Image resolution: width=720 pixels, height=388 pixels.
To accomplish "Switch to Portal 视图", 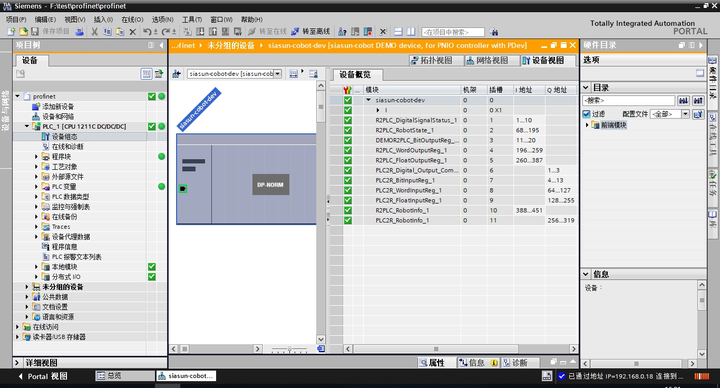I will [x=43, y=376].
